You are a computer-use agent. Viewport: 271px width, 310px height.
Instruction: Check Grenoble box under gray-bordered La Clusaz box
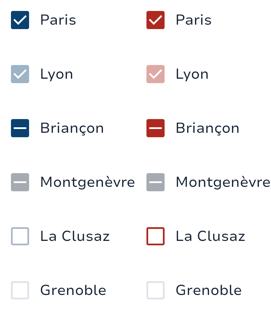pos(20,290)
